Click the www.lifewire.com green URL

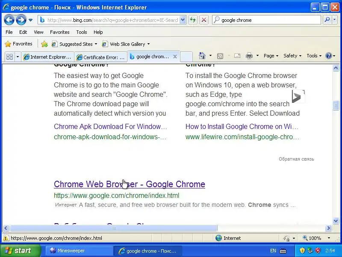point(242,137)
